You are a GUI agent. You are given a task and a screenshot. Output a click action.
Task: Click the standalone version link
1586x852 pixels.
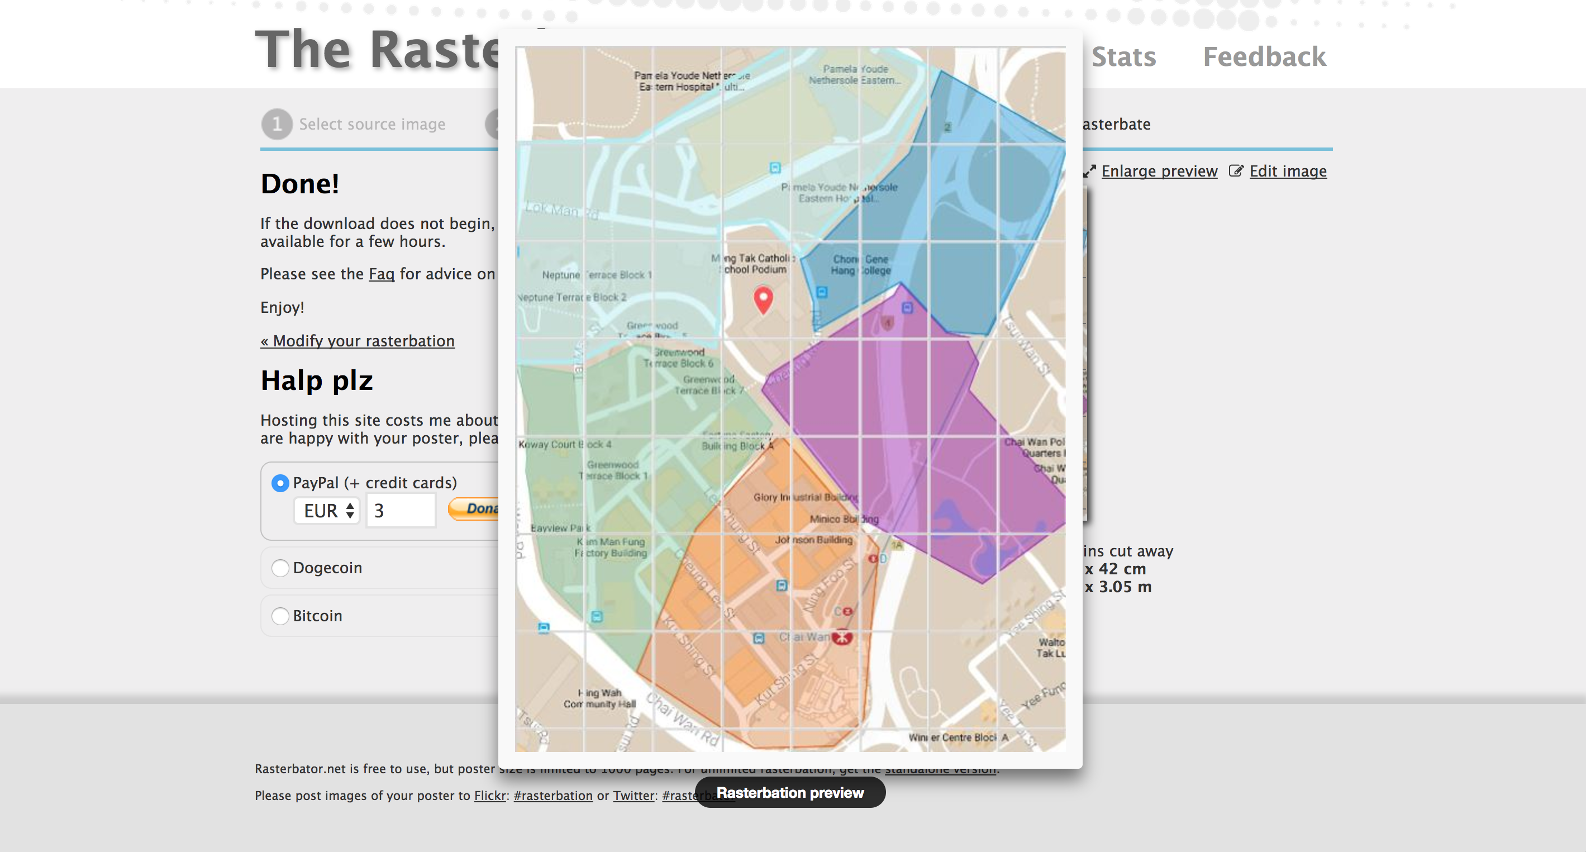[x=941, y=769]
